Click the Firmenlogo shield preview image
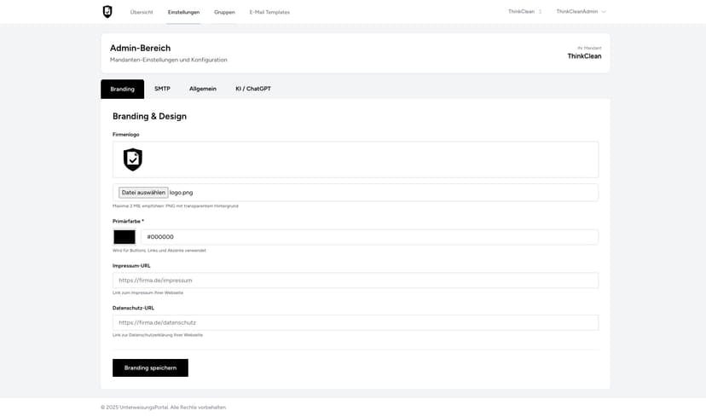This screenshot has height=417, width=706. click(x=132, y=159)
